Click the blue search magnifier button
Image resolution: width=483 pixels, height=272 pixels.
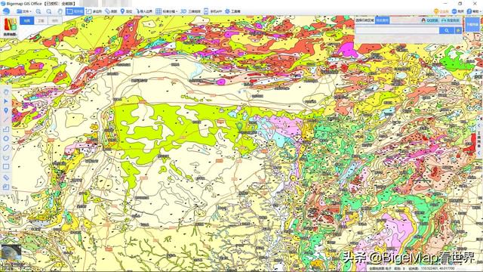447,30
